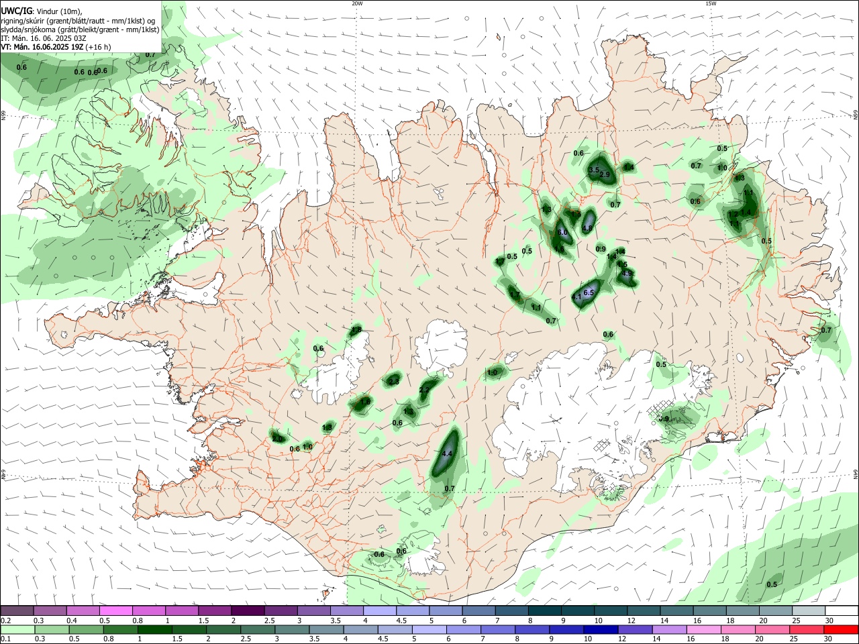Click the UWC/IG title text
Screen dimensions: 859x644
(x=16, y=11)
